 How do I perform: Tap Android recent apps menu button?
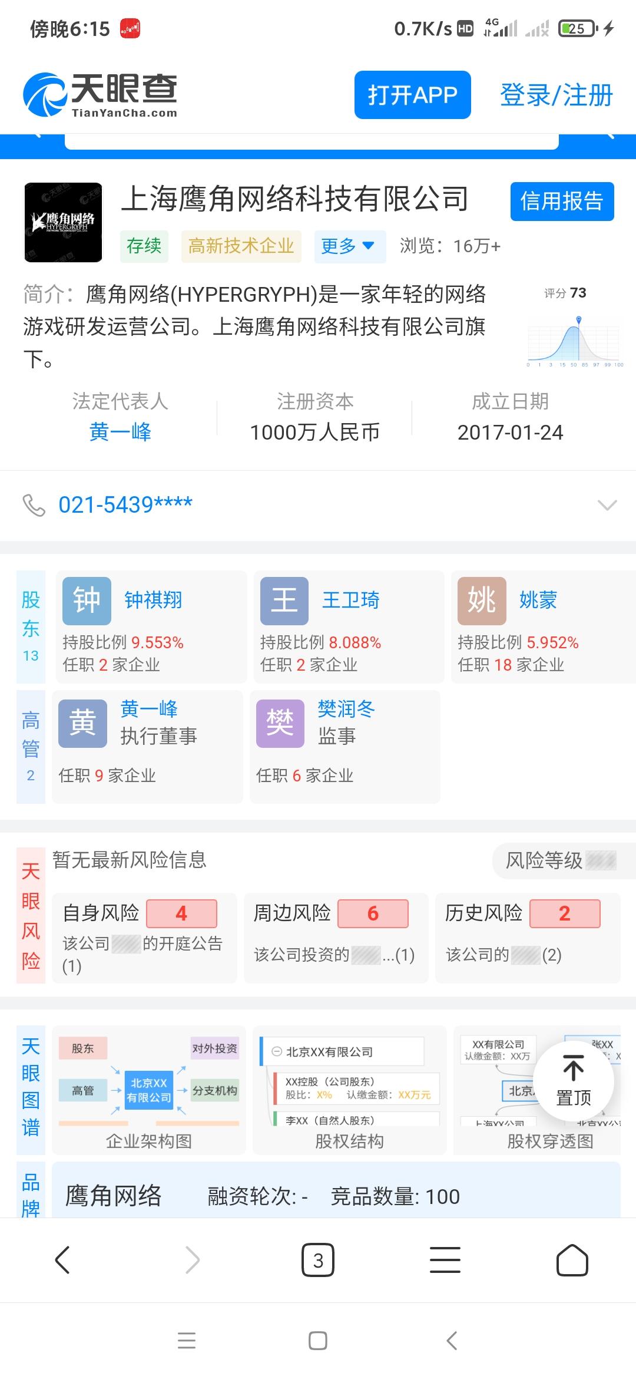tap(187, 1340)
